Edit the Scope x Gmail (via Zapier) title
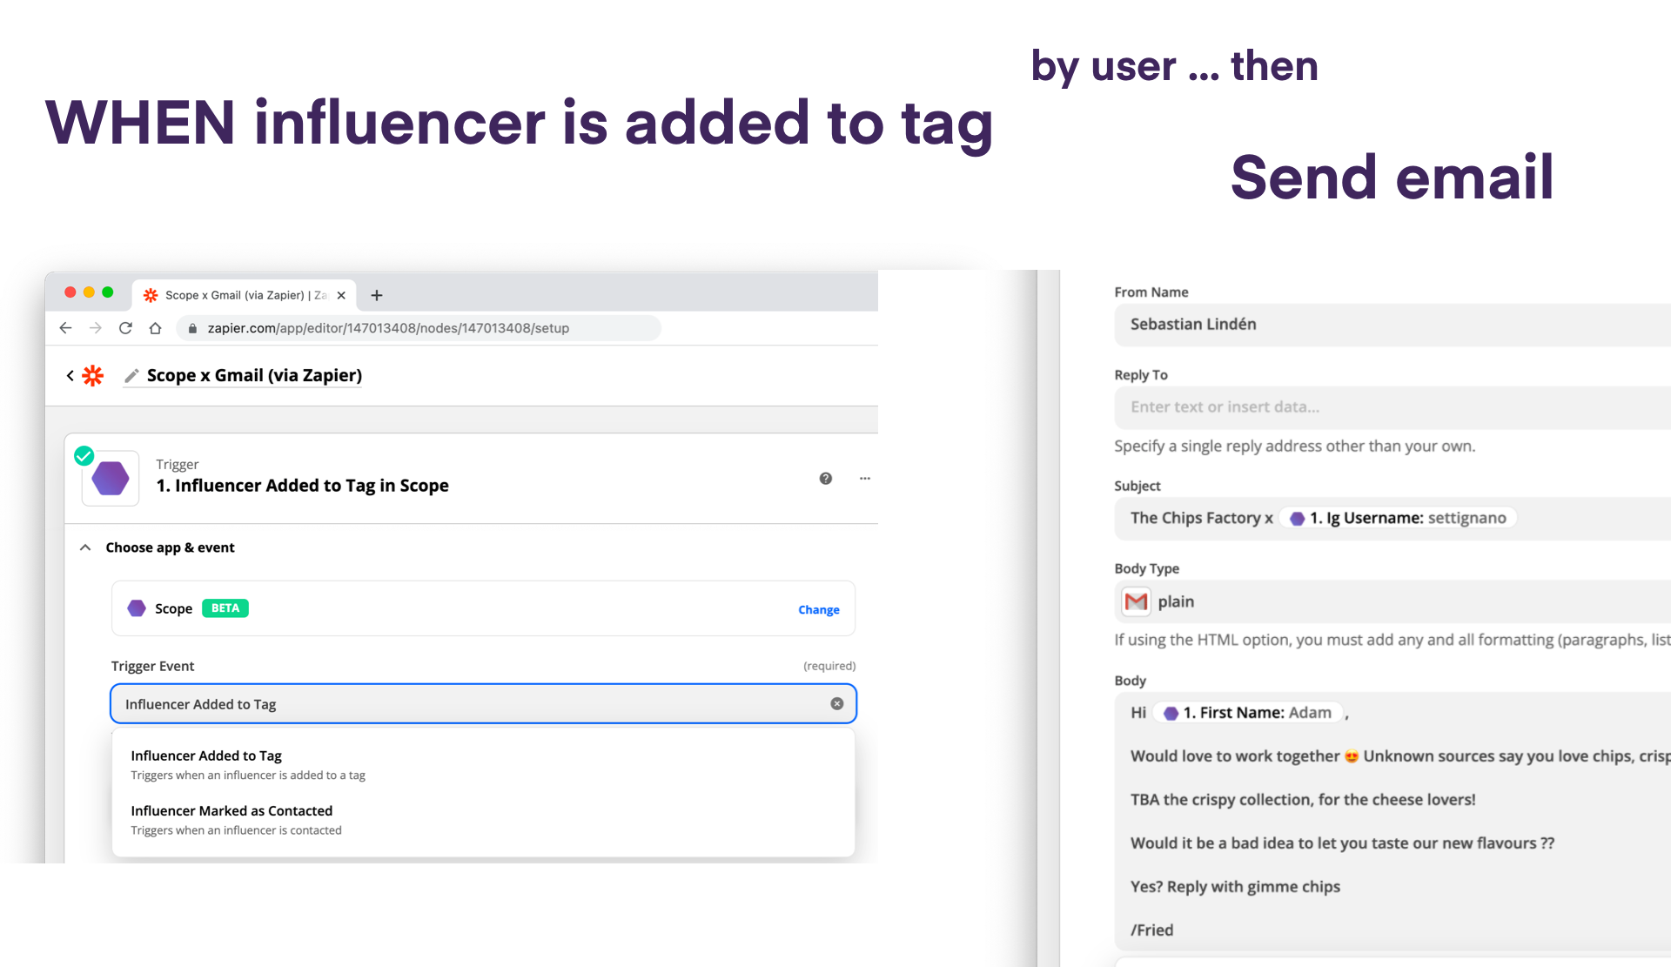The width and height of the screenshot is (1671, 967). pos(254,375)
